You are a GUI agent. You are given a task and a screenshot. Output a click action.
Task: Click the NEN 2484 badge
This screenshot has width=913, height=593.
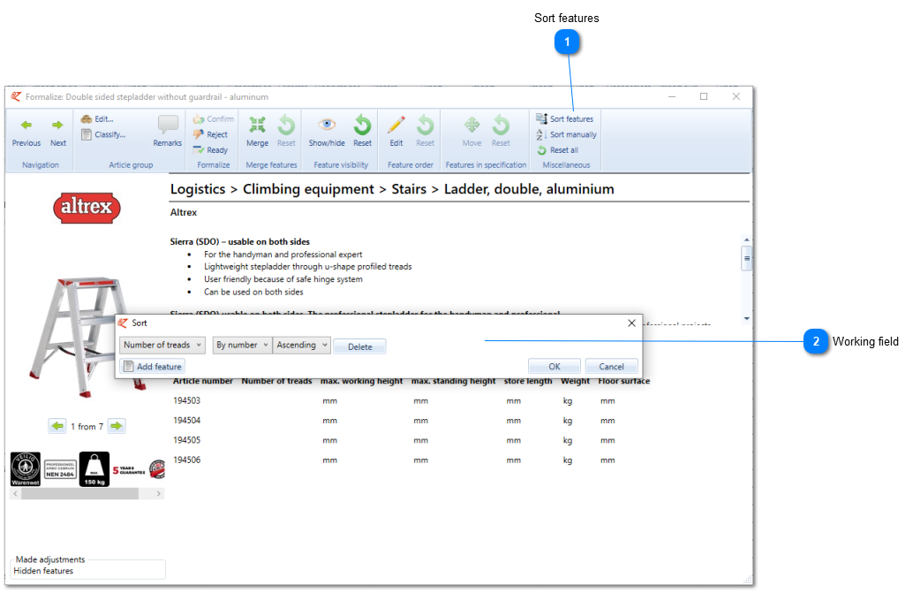point(61,469)
